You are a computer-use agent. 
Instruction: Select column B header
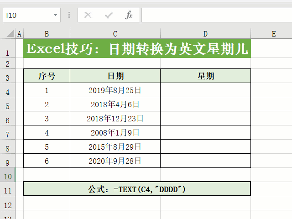pyautogui.click(x=47, y=34)
